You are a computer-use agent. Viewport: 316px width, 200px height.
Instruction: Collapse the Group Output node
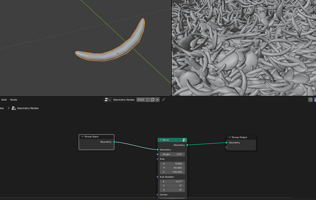230,137
